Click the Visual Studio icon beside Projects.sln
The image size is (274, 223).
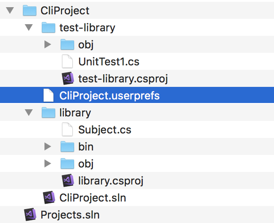tap(30, 214)
